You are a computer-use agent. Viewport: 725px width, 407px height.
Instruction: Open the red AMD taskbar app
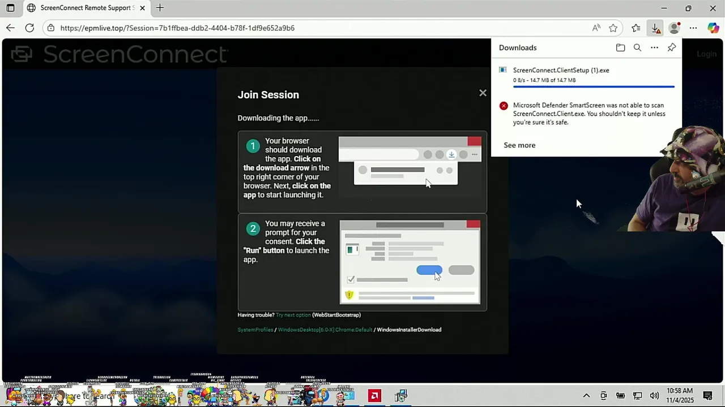point(374,396)
